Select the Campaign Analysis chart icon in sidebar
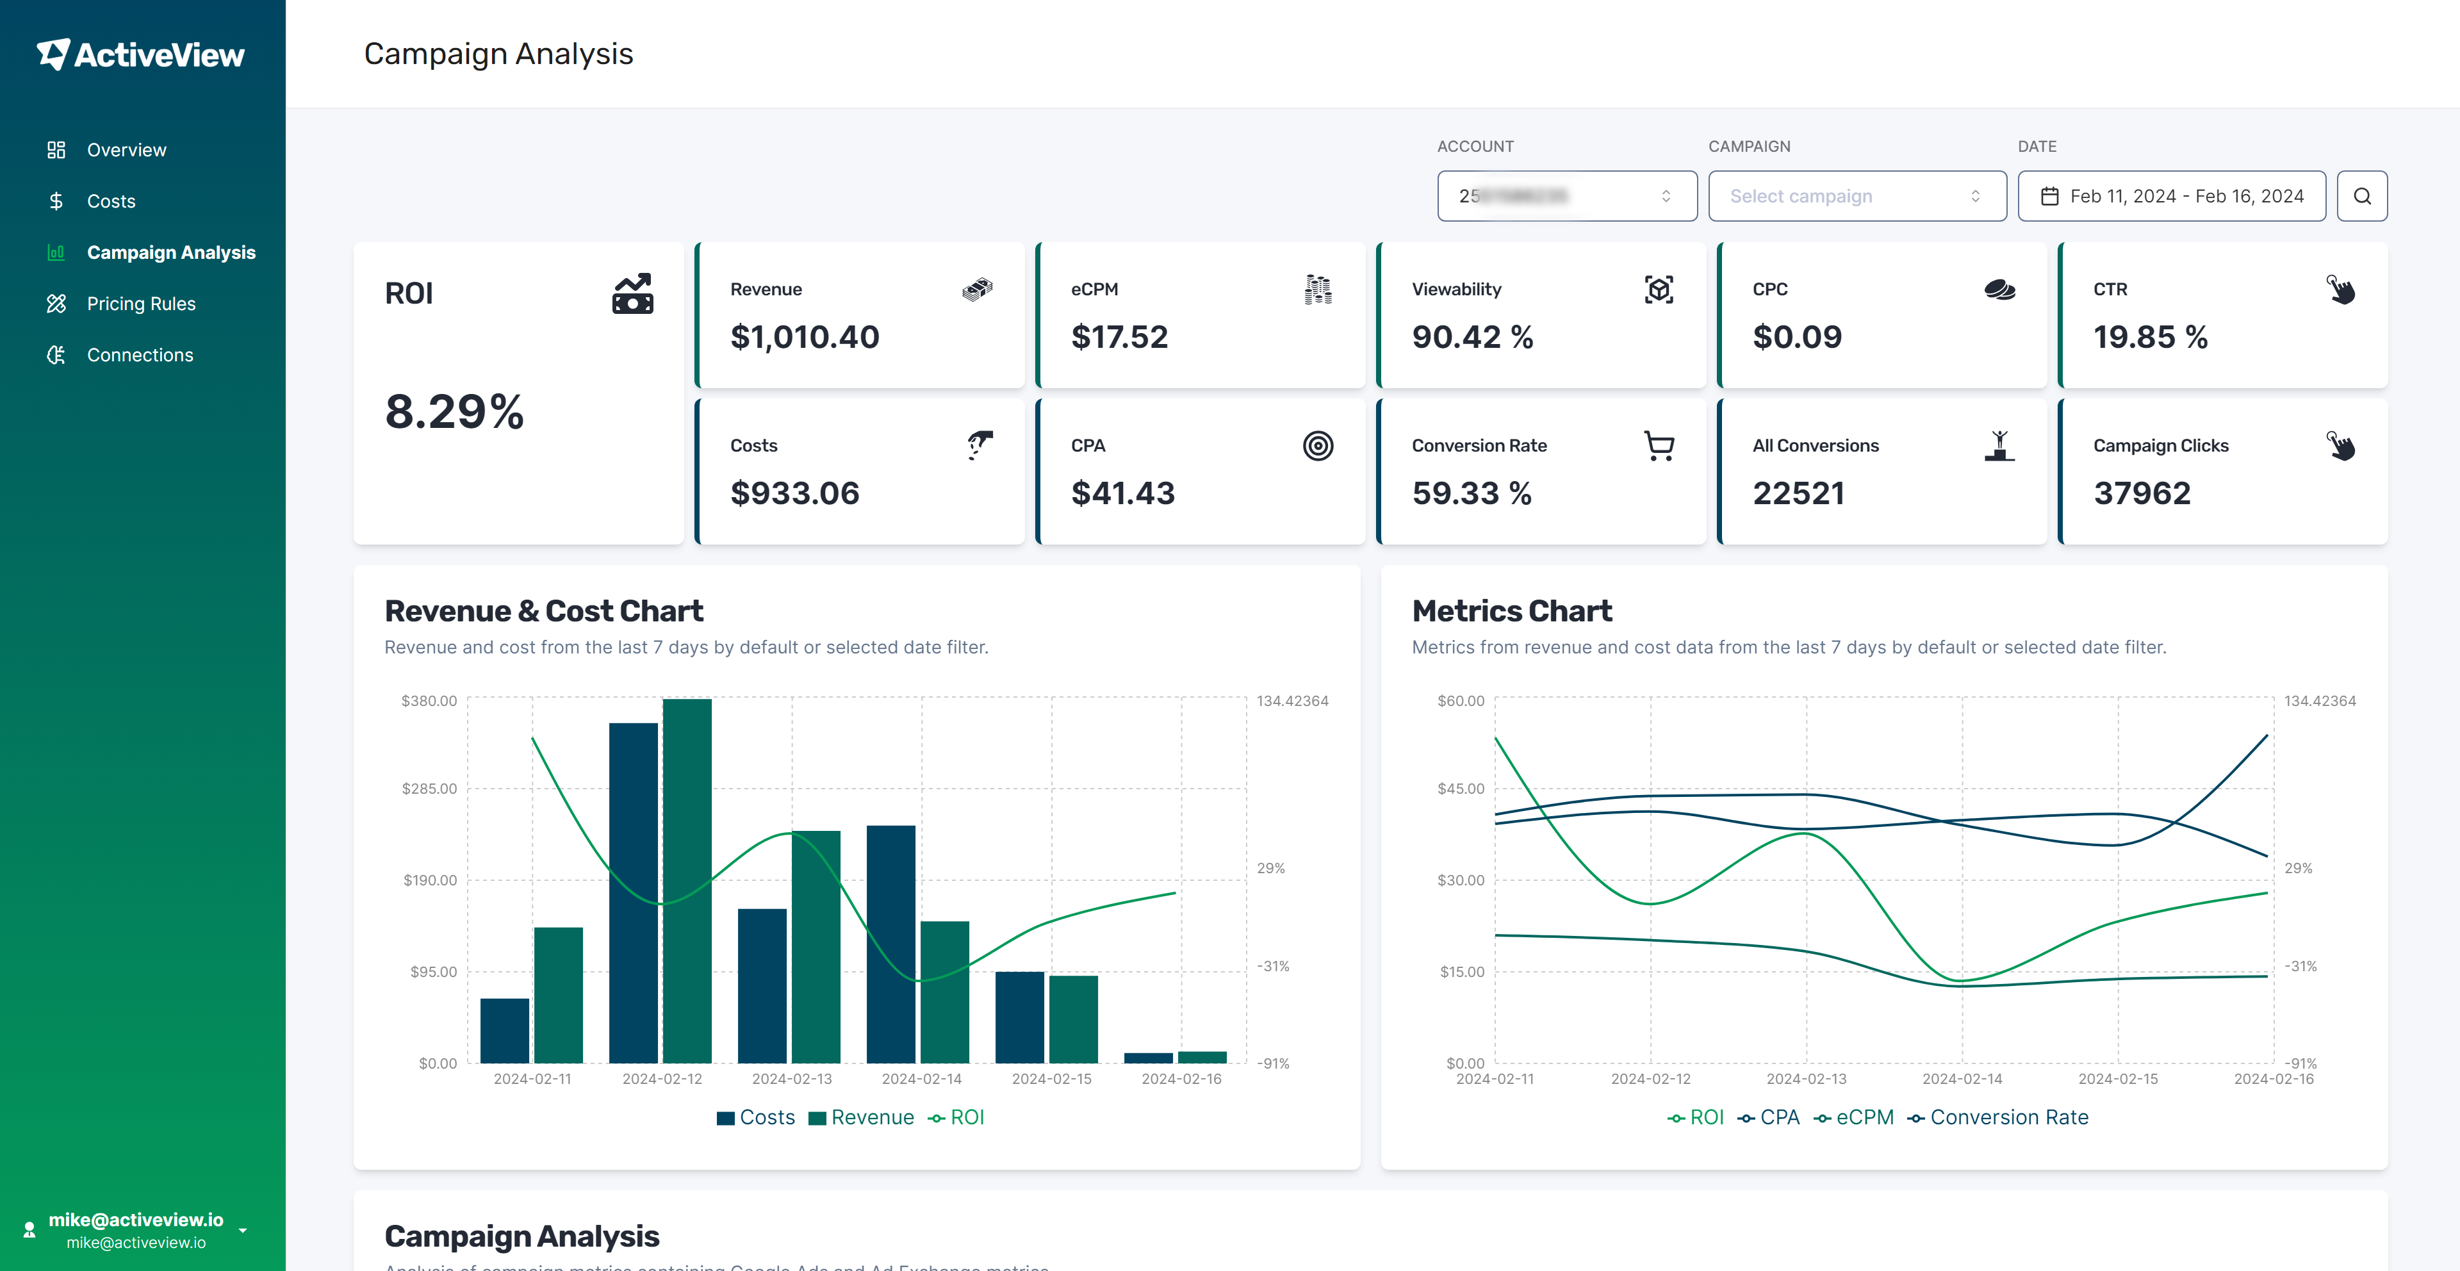The image size is (2460, 1271). [55, 252]
